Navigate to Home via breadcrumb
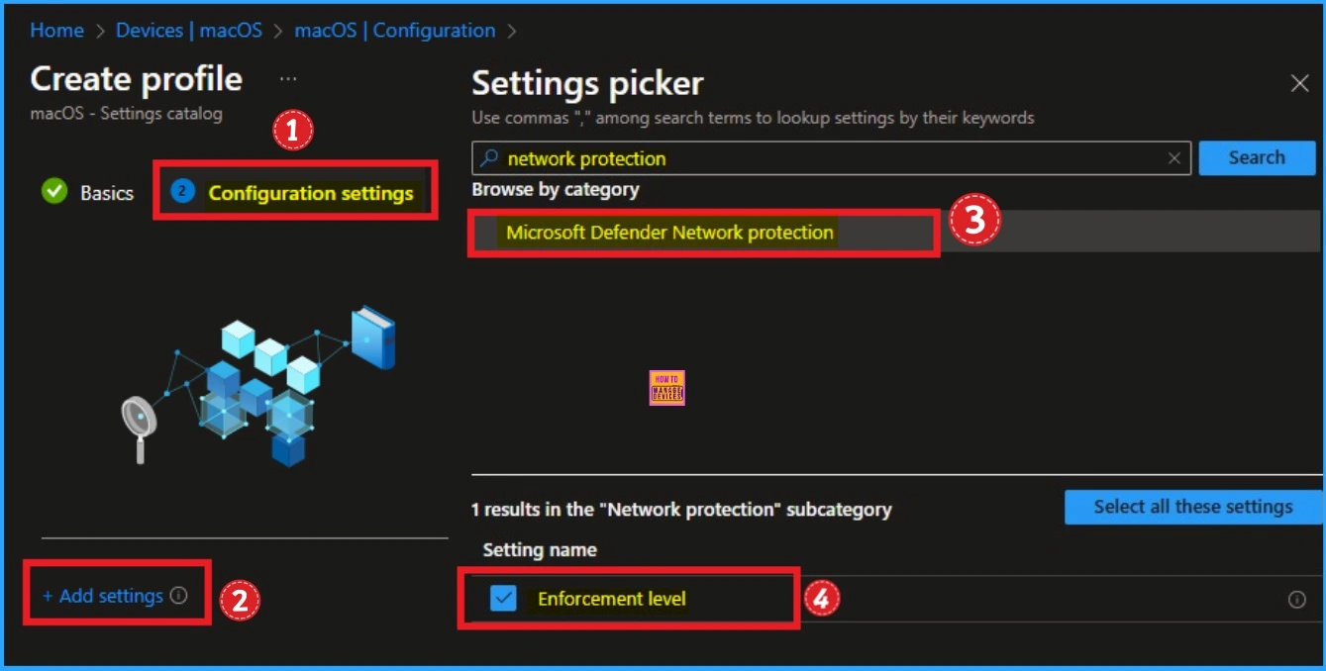1326x671 pixels. click(56, 30)
